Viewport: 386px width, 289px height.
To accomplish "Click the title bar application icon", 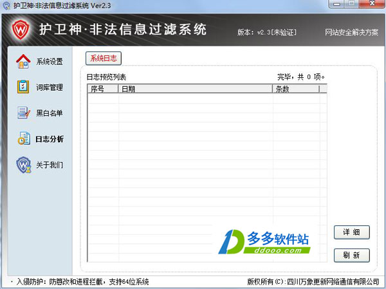I will (x=6, y=6).
